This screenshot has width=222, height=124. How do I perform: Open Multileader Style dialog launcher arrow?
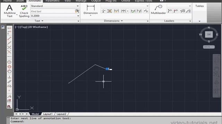(x=190, y=21)
